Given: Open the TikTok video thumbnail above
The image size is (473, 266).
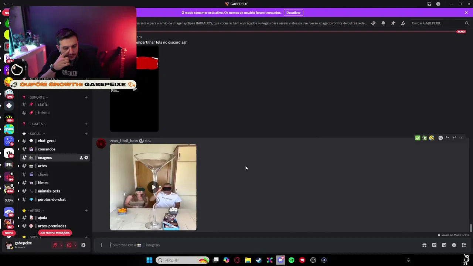Looking at the screenshot, I should [x=134, y=89].
